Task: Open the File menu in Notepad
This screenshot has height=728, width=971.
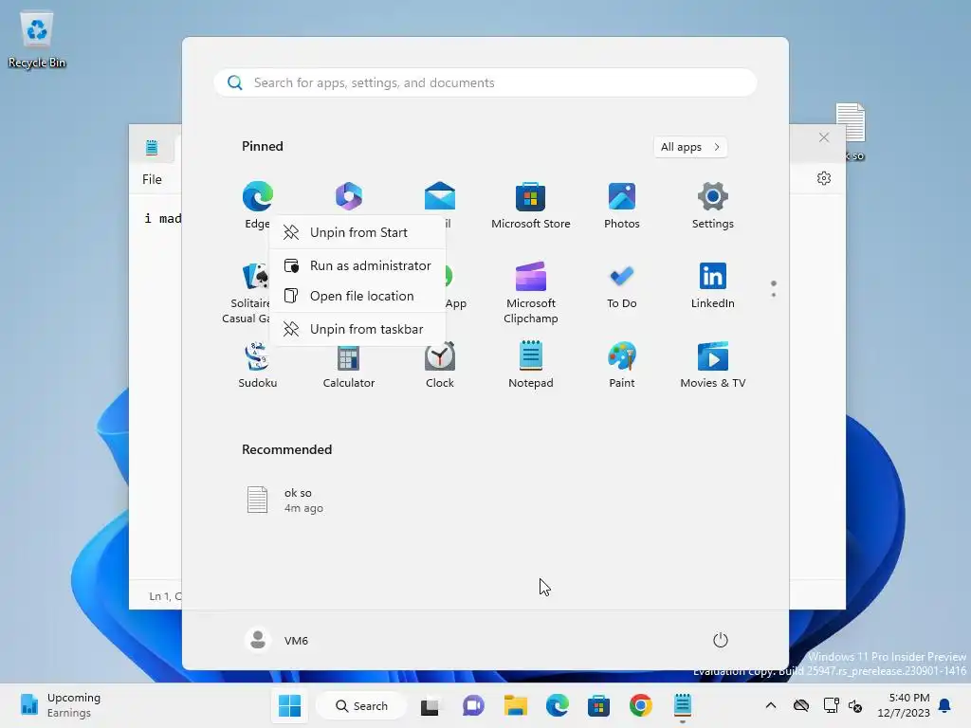Action: coord(152,179)
